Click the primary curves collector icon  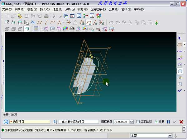tap(6, 122)
